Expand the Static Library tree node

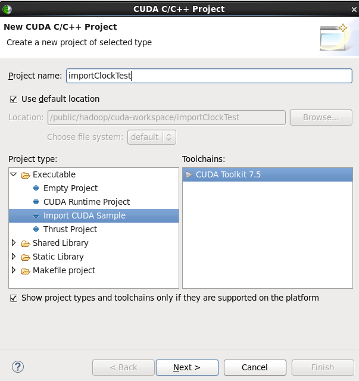click(14, 257)
